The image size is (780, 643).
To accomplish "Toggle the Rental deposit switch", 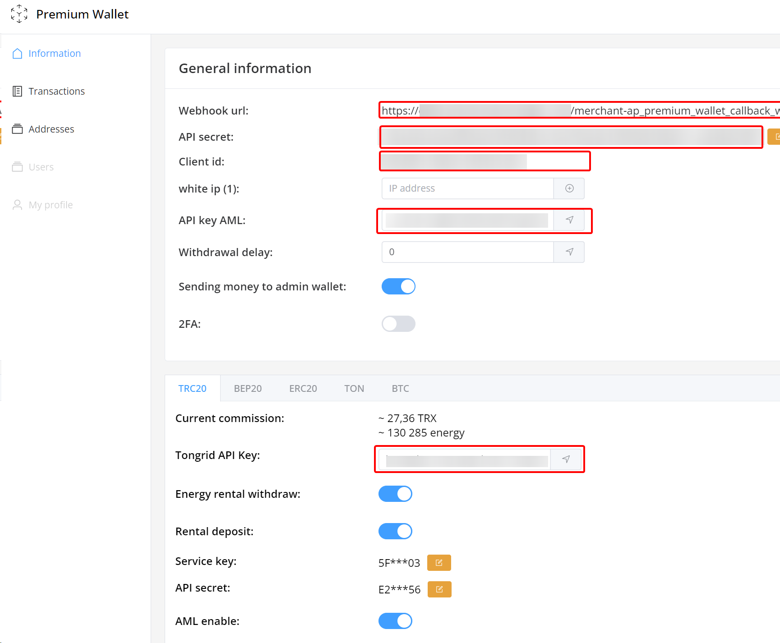I will coord(395,531).
